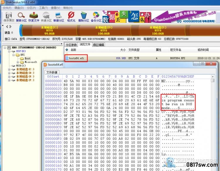Select the 文件数据 tab in hex viewer
The width and height of the screenshot is (220, 171).
(52, 72)
